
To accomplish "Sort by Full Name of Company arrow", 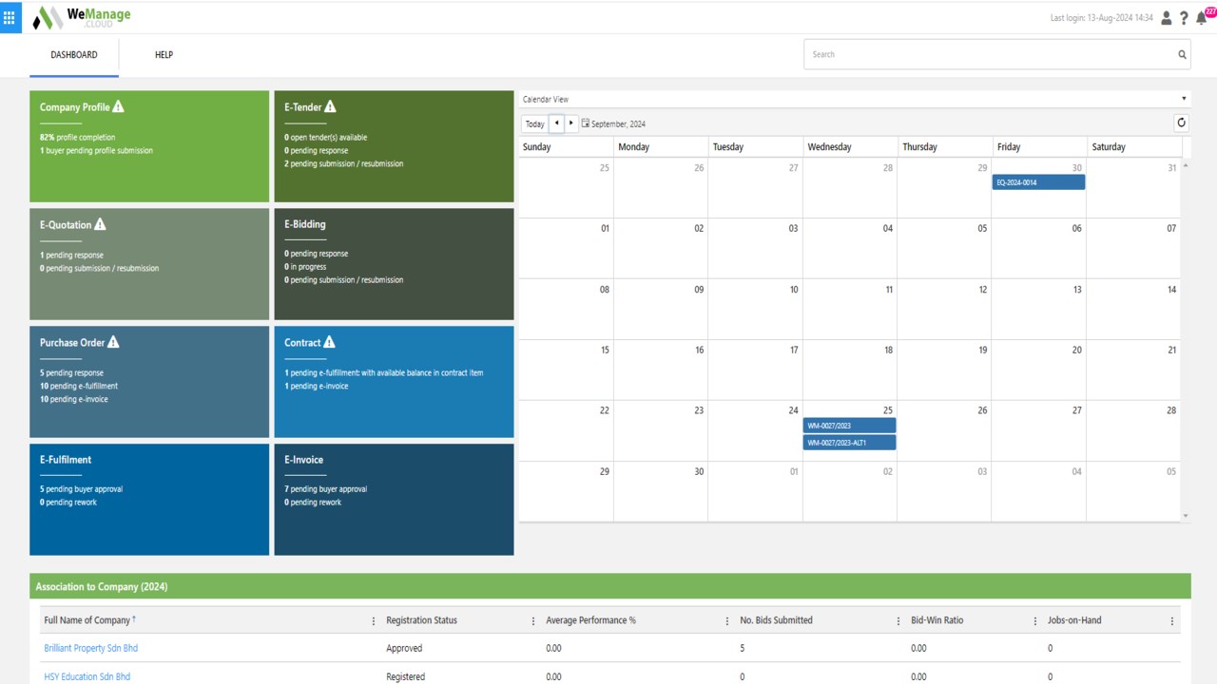I will click(x=134, y=619).
